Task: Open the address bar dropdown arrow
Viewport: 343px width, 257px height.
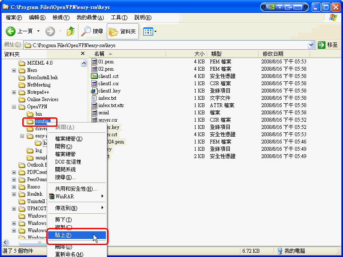Action: pos(311,45)
